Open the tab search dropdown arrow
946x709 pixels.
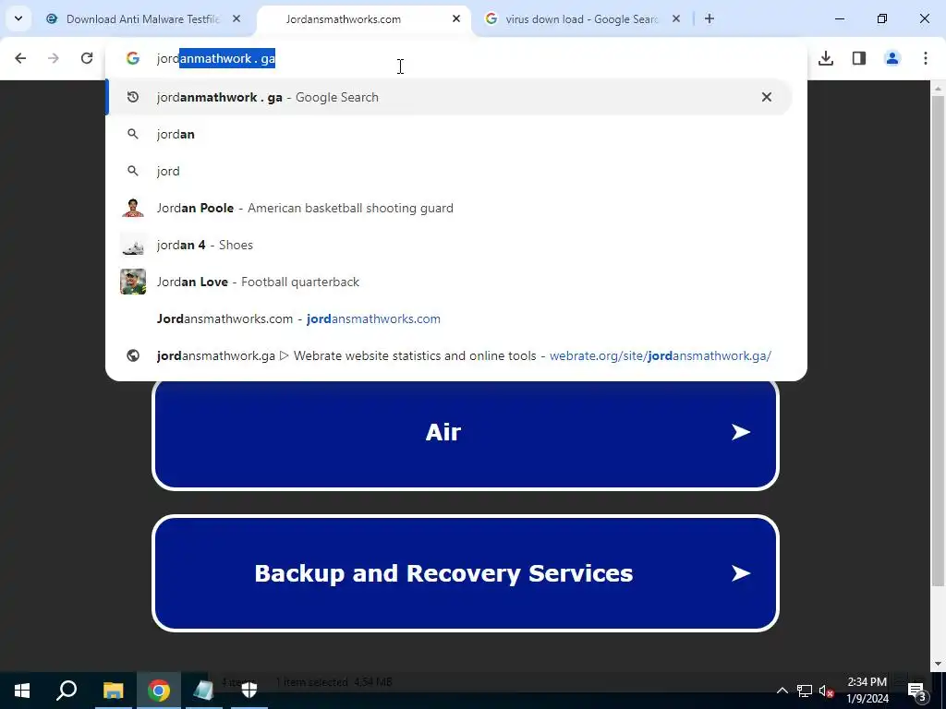click(x=18, y=18)
